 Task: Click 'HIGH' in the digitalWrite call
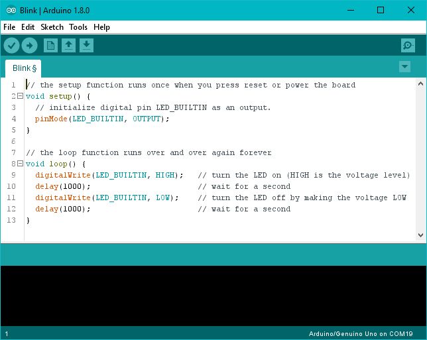coord(165,175)
